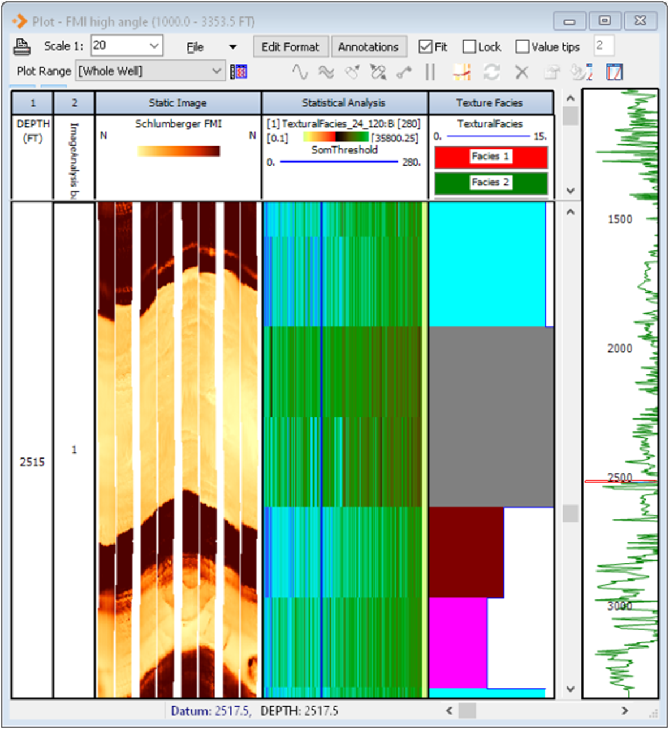669x730 pixels.
Task: Click the Texture Facies track header
Action: [490, 102]
